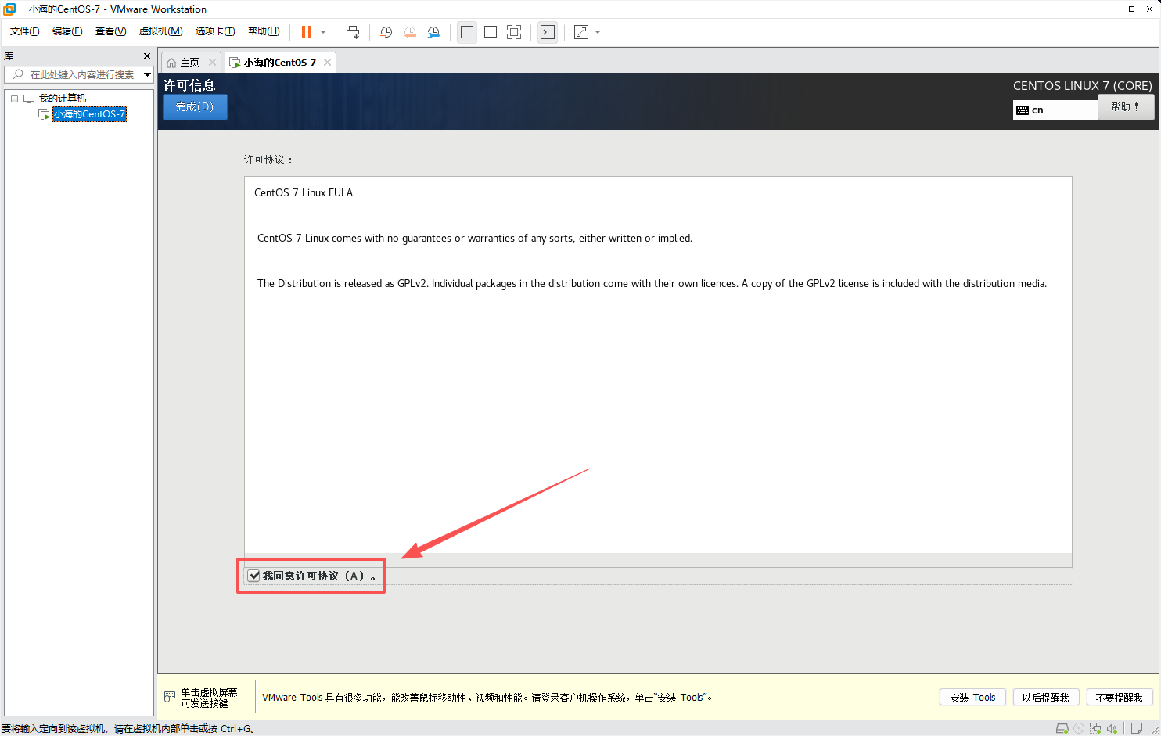Open the 查看(V) menu
Image resolution: width=1161 pixels, height=736 pixels.
[x=110, y=31]
